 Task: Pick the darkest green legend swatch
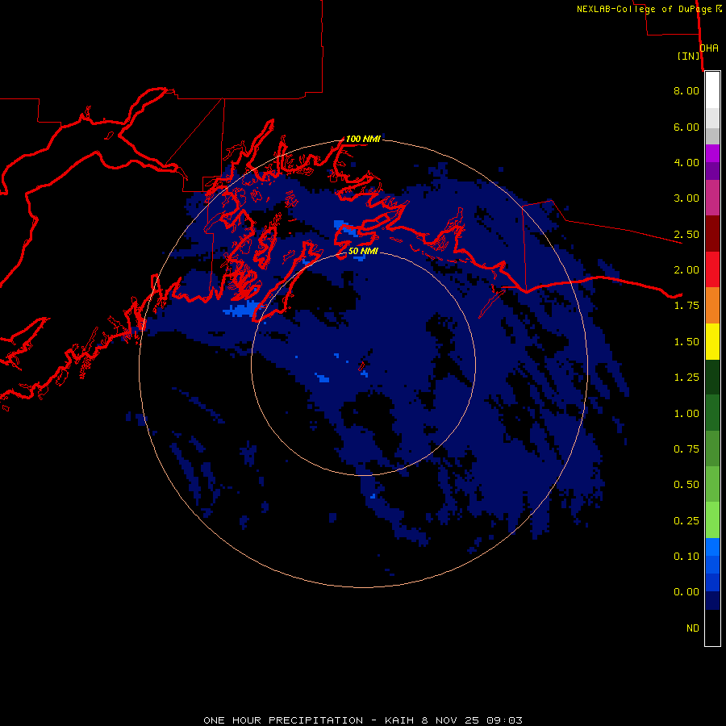(x=712, y=377)
